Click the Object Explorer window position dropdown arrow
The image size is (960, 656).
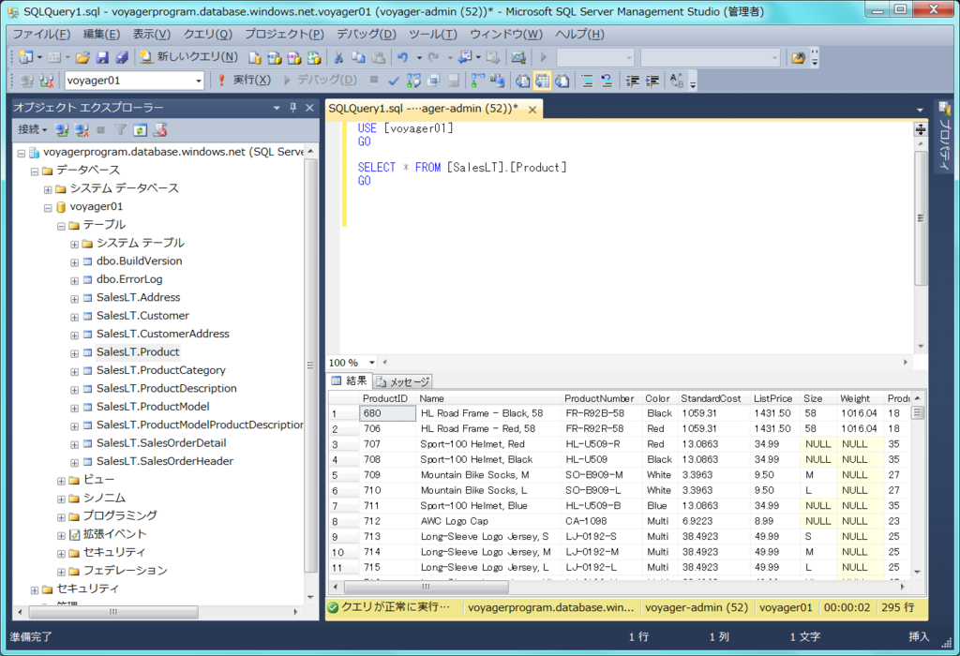pyautogui.click(x=277, y=108)
